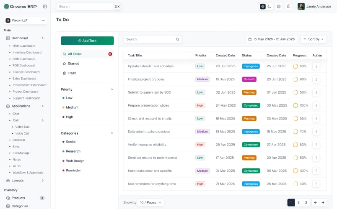The height and width of the screenshot is (209, 337).
Task: Collapse the sidebar toggle icon near logo
Action: pyautogui.click(x=45, y=6)
